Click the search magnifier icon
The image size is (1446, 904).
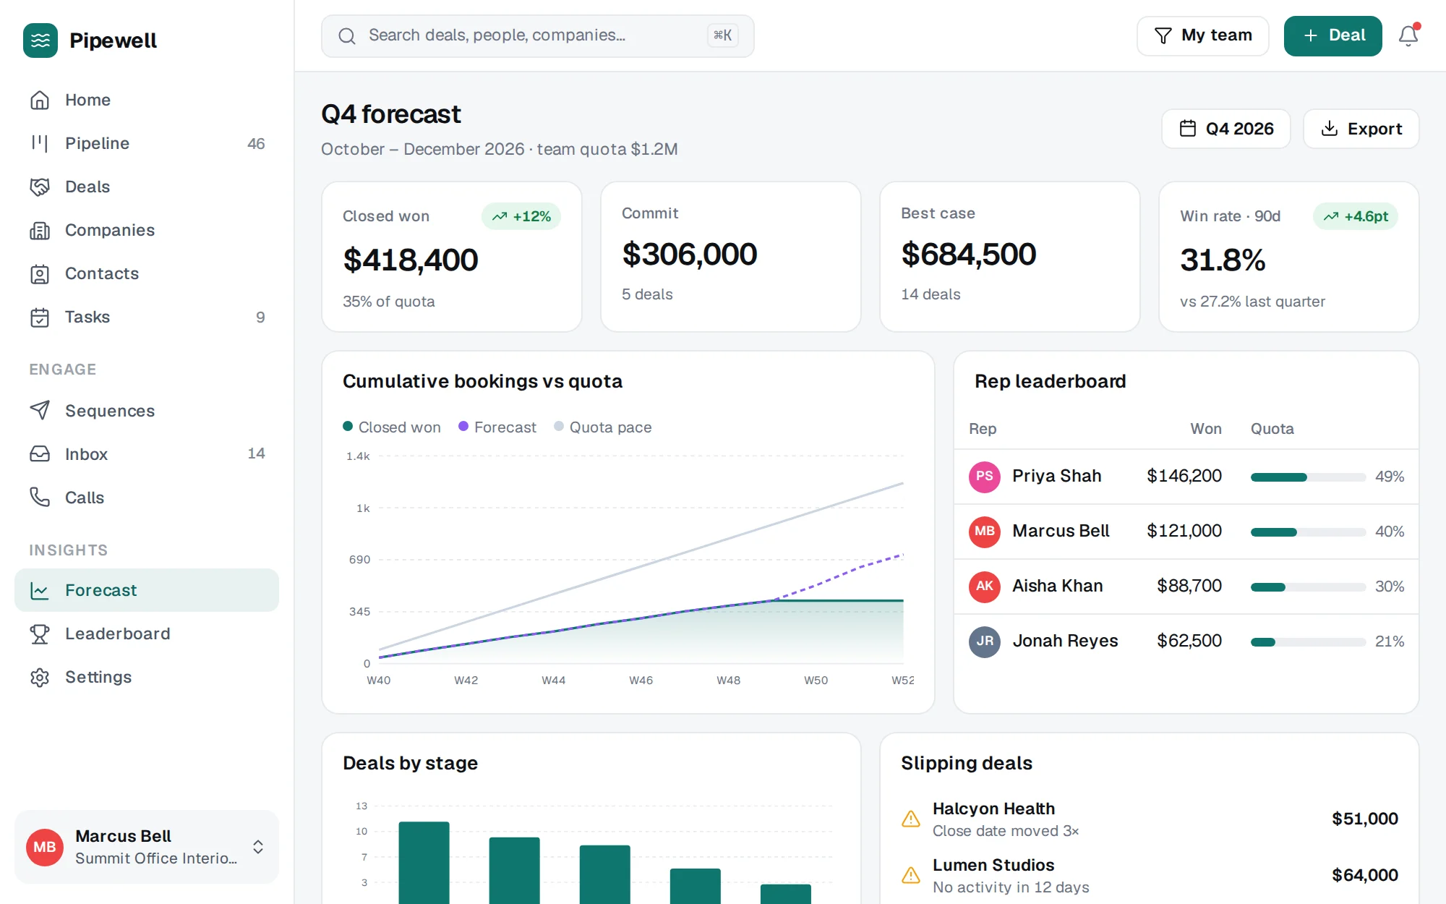click(x=347, y=35)
